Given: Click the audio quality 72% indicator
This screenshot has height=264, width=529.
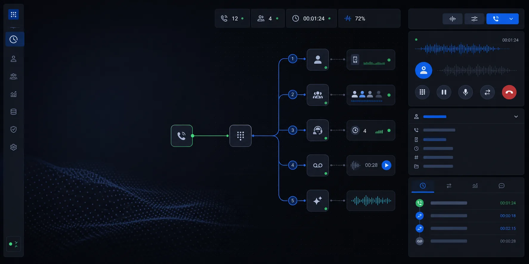Looking at the screenshot, I should click(369, 18).
